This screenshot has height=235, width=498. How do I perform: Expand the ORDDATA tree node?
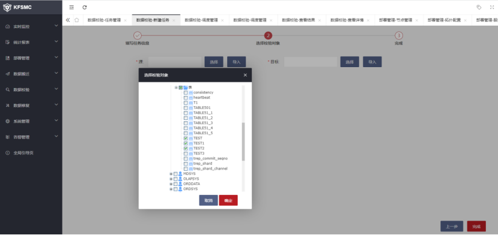(x=171, y=184)
